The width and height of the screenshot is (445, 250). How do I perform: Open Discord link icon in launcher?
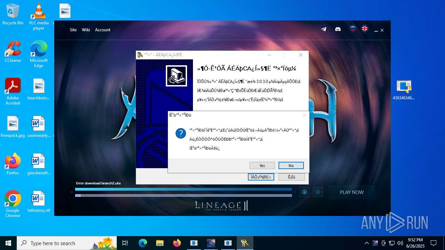pyautogui.click(x=338, y=29)
